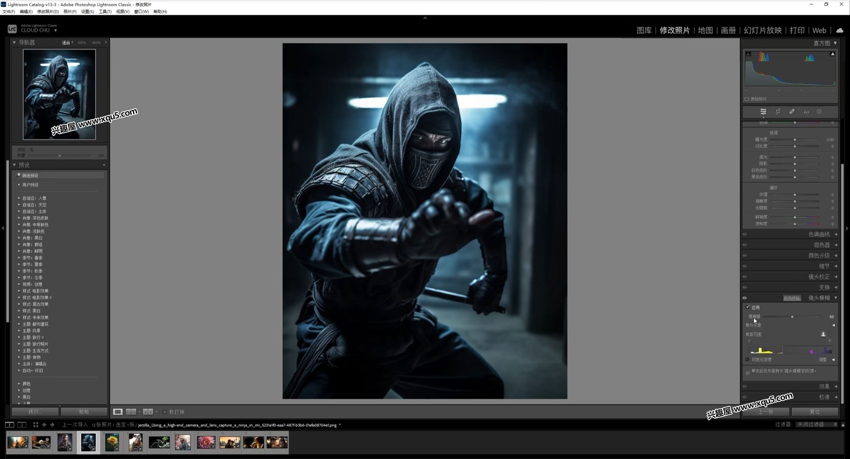This screenshot has width=850, height=459.
Task: Adjust the 模糊量 blur amount slider
Action: point(792,317)
